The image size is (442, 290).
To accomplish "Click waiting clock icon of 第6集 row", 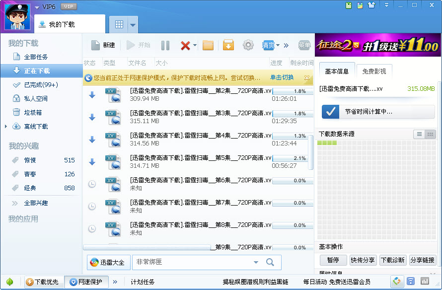I will (92, 184).
